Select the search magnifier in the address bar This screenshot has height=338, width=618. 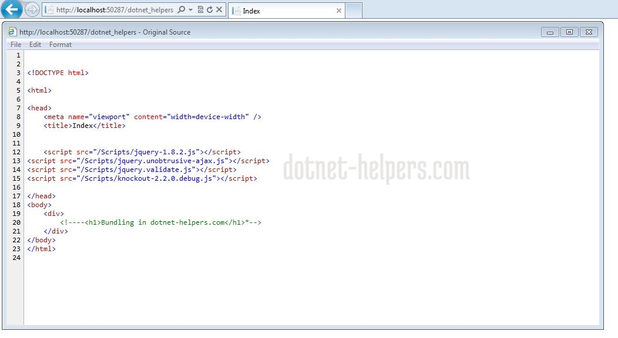tap(182, 10)
